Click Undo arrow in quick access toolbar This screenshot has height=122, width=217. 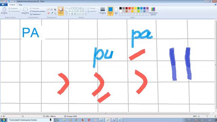coord(9,1)
